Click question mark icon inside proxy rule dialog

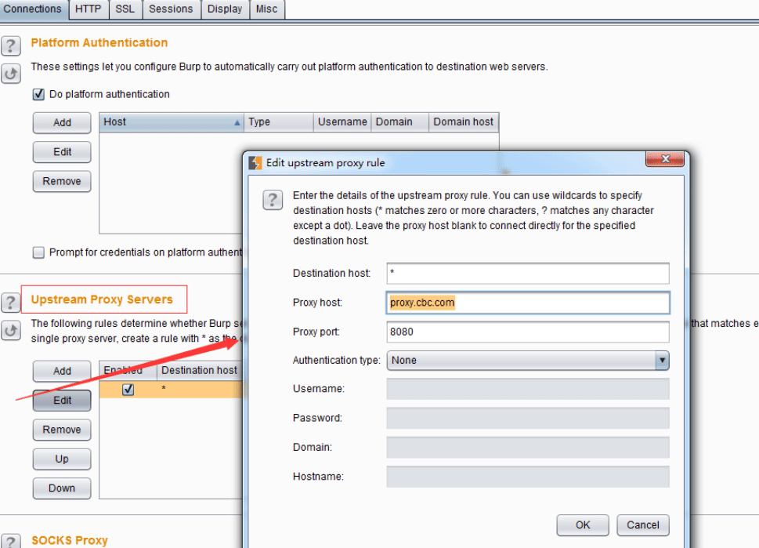273,200
